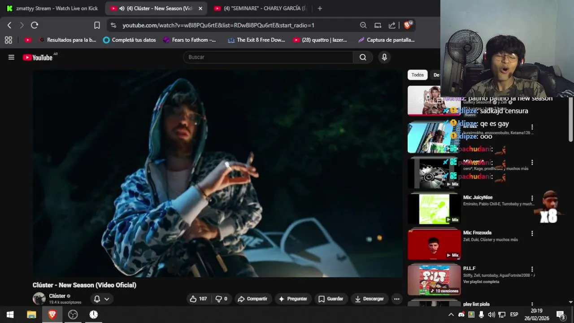Open the P.I.L.F playlist thumbnail
Viewport: 574px width, 323px height.
[x=434, y=280]
